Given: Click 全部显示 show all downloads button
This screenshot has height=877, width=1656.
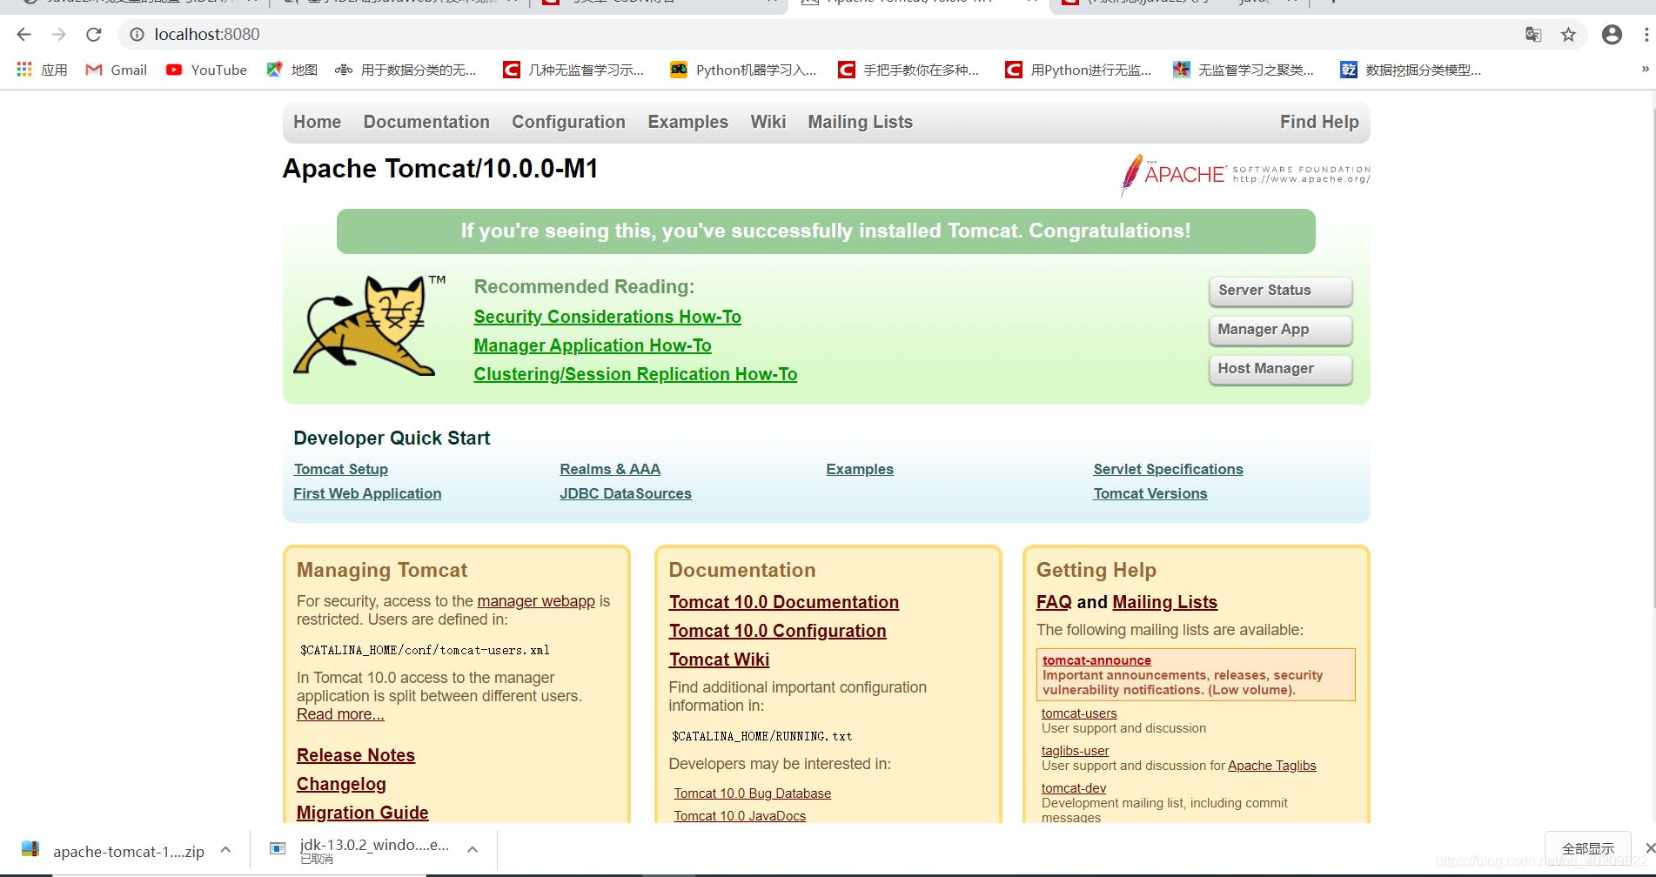Looking at the screenshot, I should tap(1587, 848).
